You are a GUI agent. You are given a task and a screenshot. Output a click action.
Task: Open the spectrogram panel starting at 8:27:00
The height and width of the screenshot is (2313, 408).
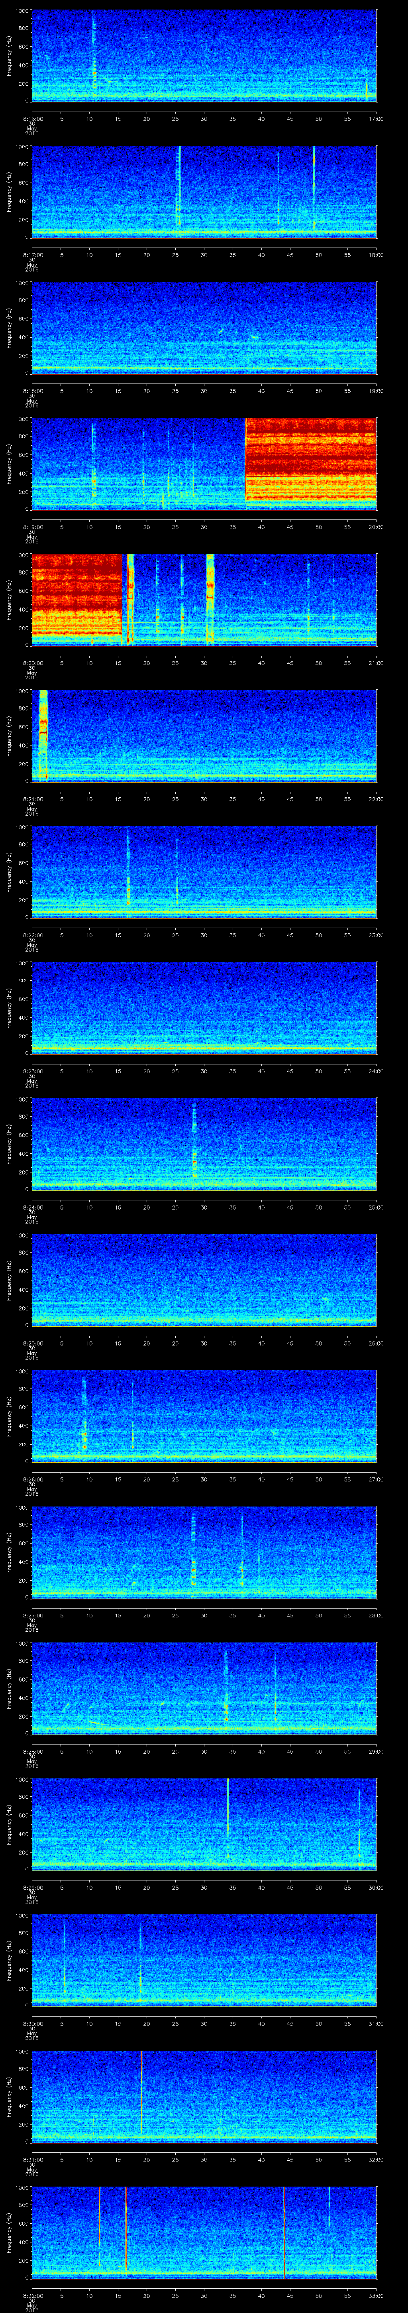tap(204, 1552)
